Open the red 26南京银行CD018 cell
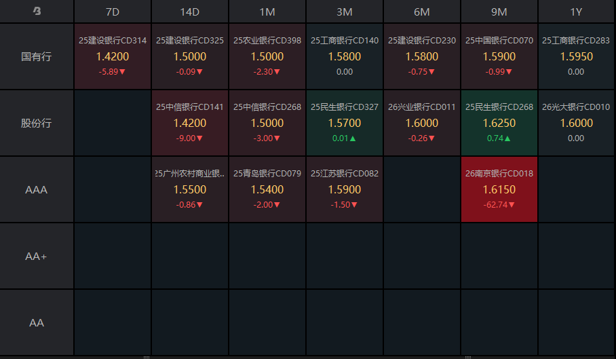 (x=499, y=190)
